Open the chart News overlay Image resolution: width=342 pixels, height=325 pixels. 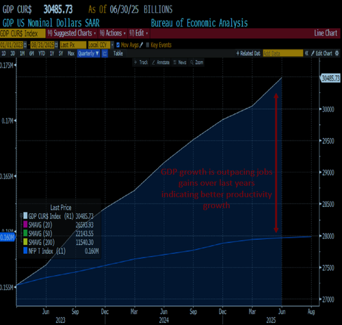[x=180, y=62]
